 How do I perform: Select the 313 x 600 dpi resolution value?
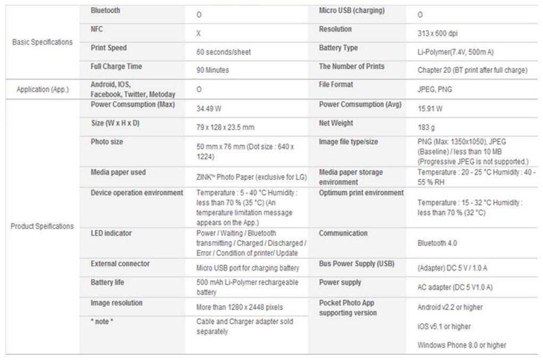[x=438, y=33]
